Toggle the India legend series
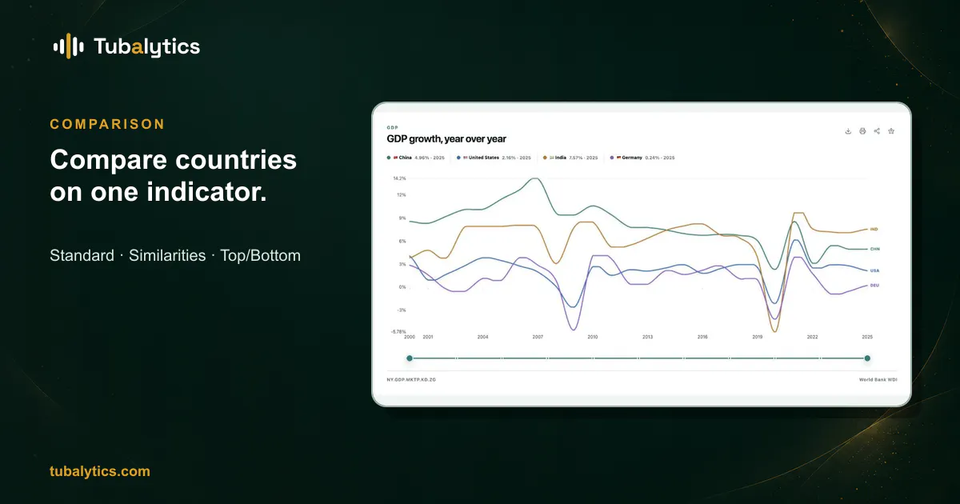 point(570,158)
